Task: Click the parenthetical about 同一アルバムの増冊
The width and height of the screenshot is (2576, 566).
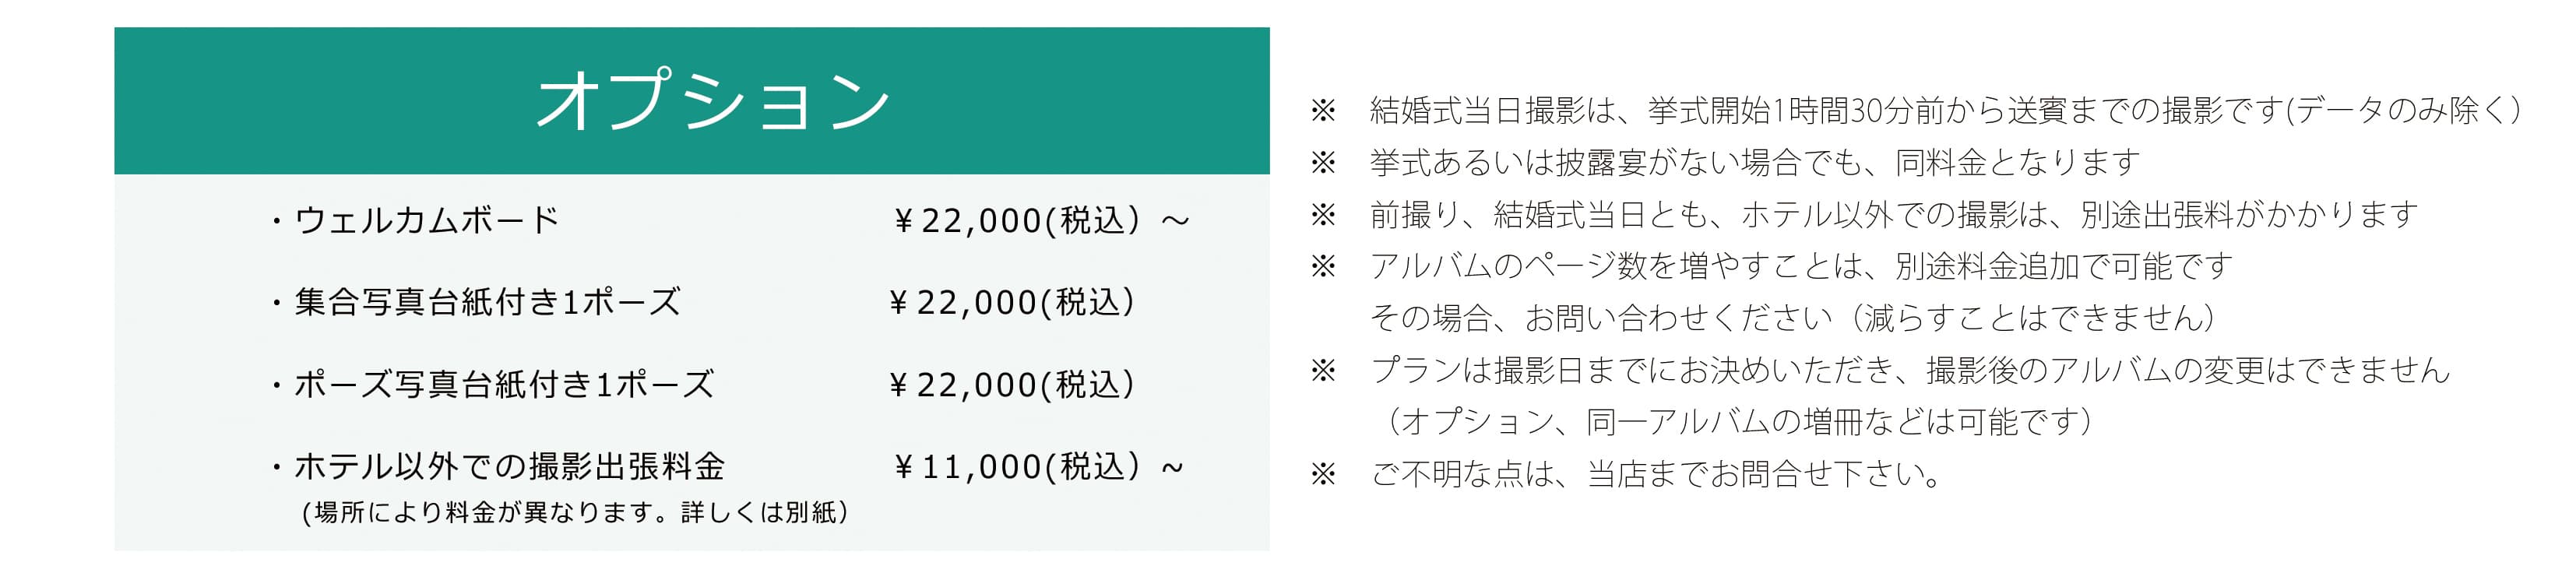Action: pyautogui.click(x=1734, y=422)
